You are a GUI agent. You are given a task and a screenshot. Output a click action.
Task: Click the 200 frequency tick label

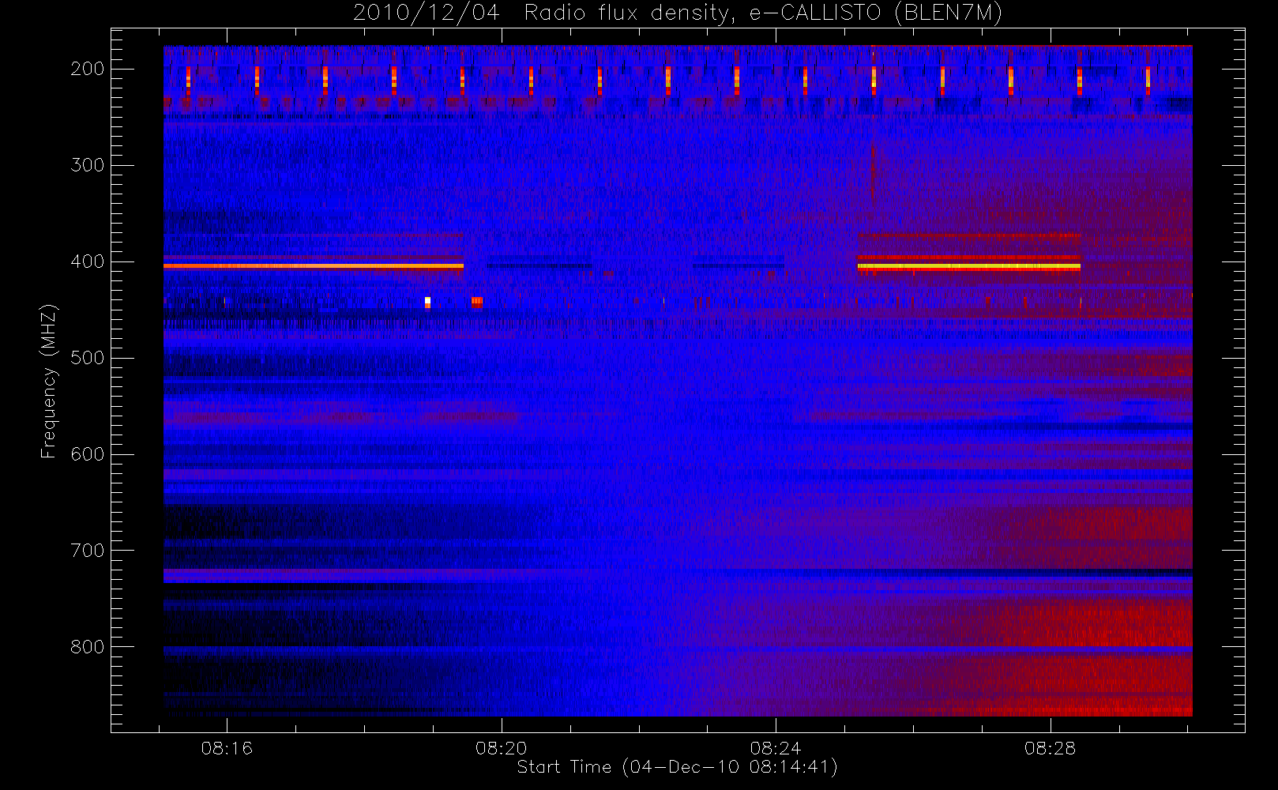(88, 69)
